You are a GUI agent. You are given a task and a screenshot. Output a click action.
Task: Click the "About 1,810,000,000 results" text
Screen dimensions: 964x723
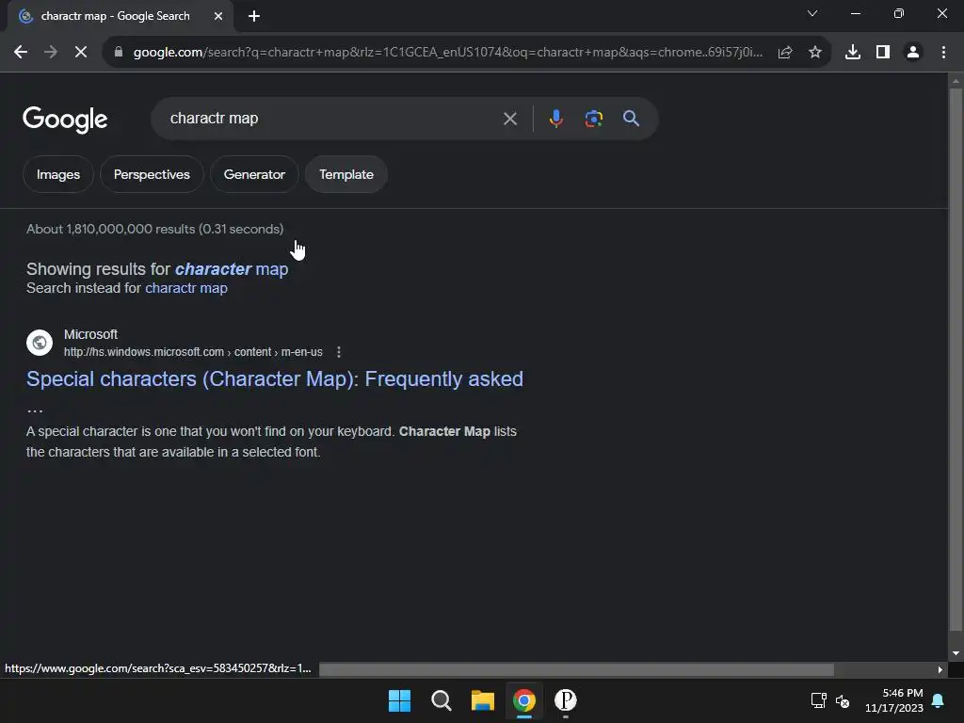point(111,229)
